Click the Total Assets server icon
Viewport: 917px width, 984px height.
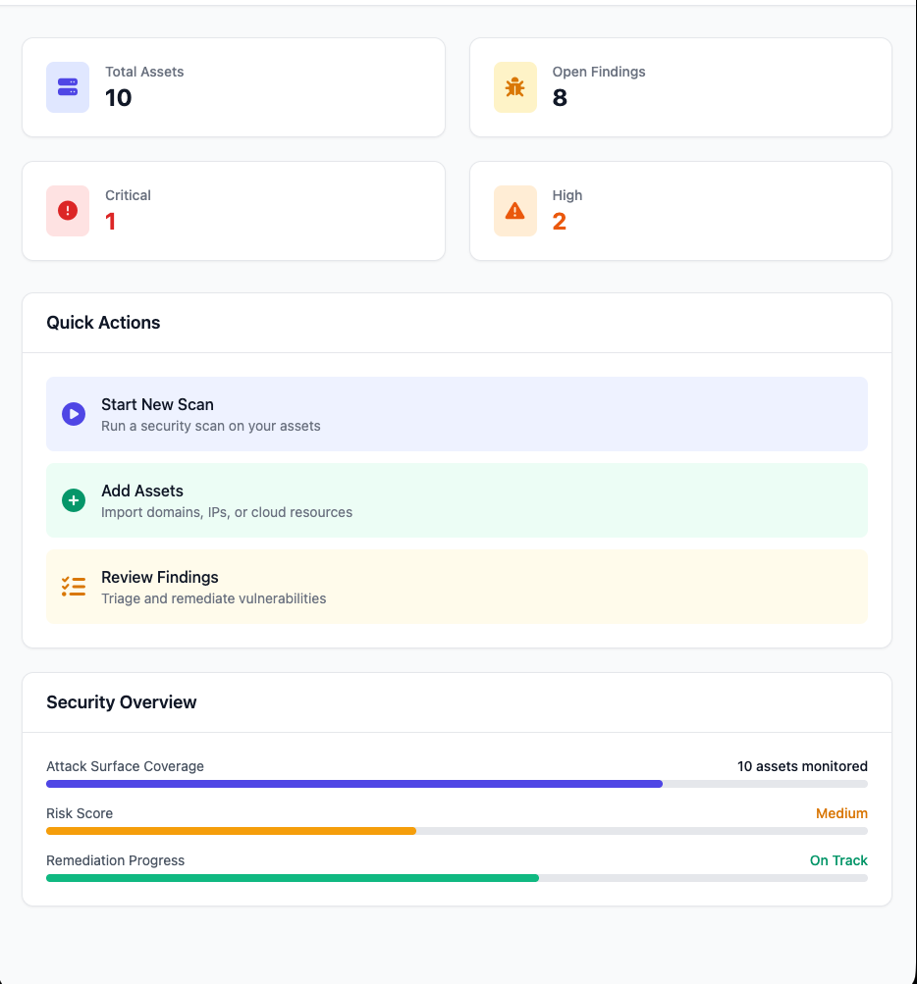(68, 87)
